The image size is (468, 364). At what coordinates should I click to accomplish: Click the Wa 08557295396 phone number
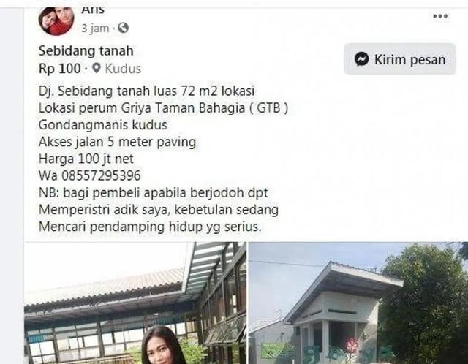[x=89, y=175]
